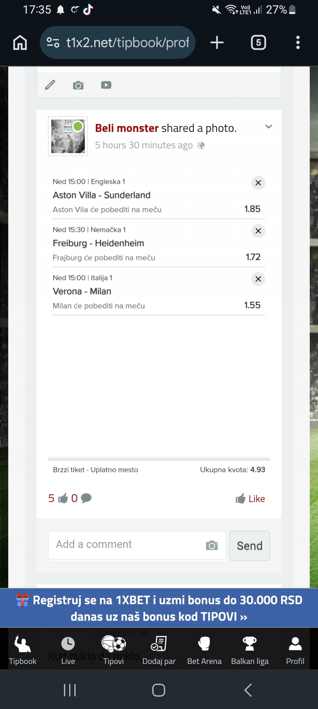Screen dimensions: 318x709
Task: Remove the Aston Villa - Sunderland pick
Action: click(258, 183)
